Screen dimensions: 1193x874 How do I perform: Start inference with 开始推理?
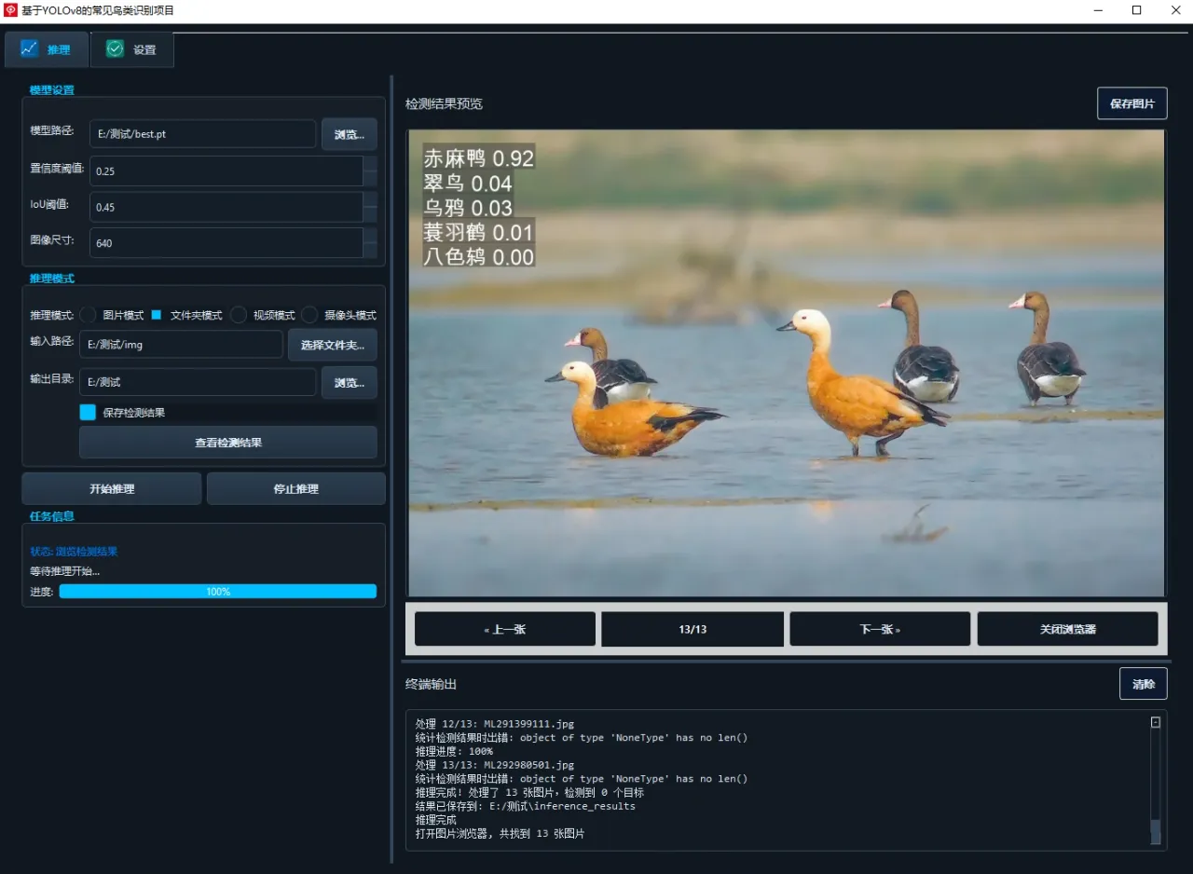[112, 488]
